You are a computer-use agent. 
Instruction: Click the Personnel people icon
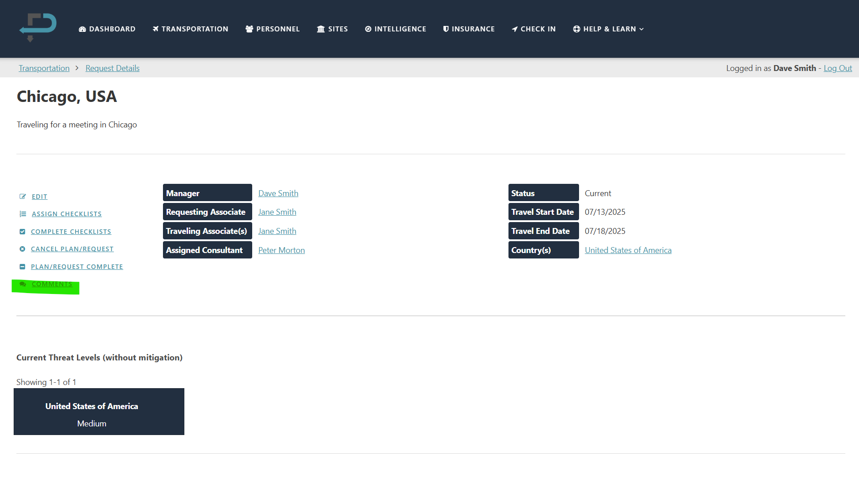[x=249, y=29]
